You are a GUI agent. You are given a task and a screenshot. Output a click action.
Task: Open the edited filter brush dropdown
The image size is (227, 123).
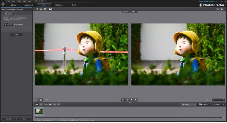click(59, 104)
